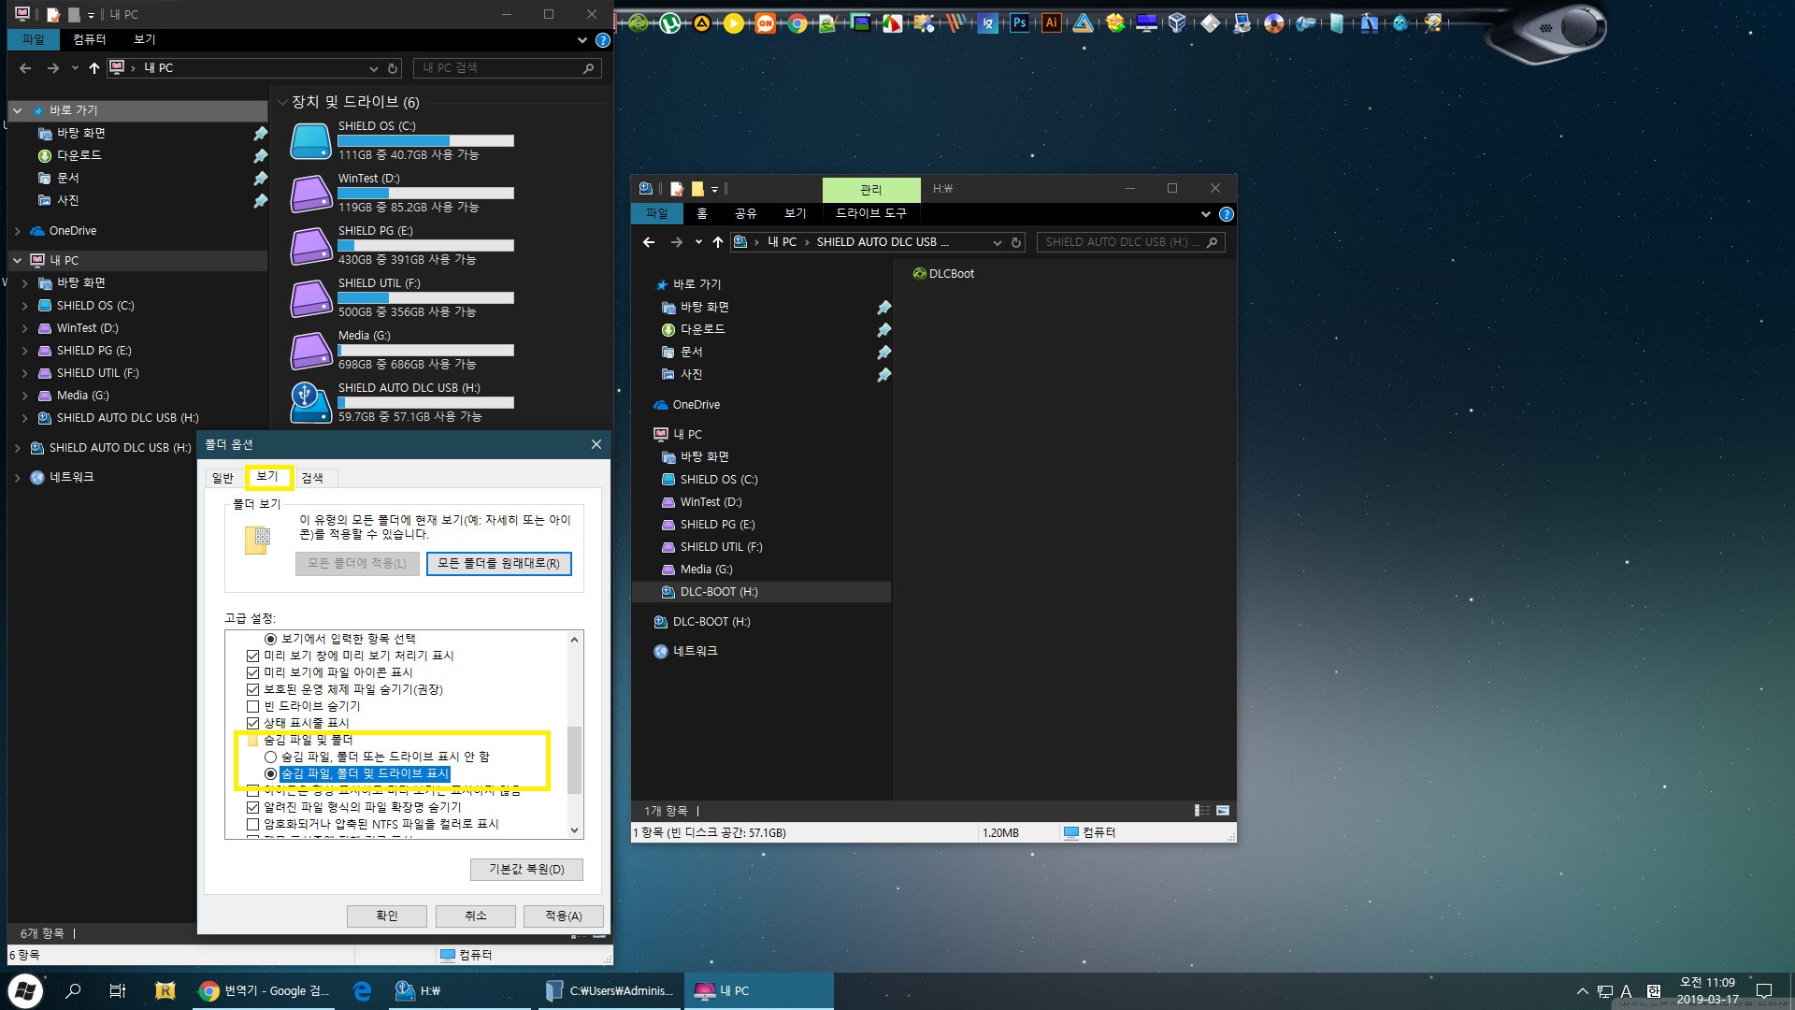Collapse the '장치 및 드라이브' group

pos(282,102)
